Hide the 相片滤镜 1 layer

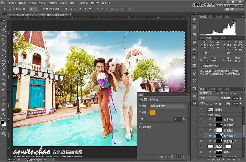click(201, 136)
